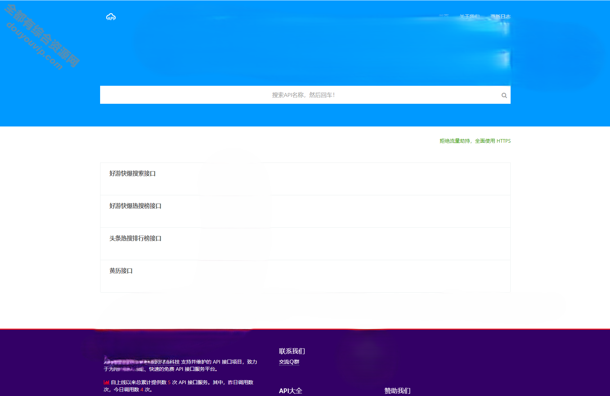Click the API大全 footer heading
610x396 pixels.
coord(291,391)
